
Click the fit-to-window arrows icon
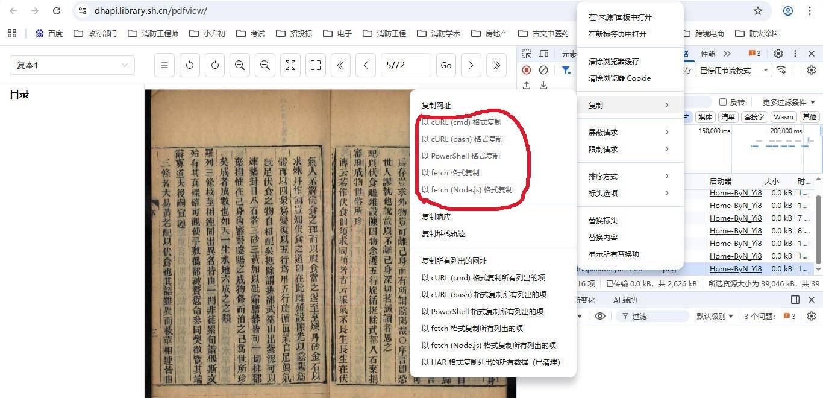click(x=290, y=65)
